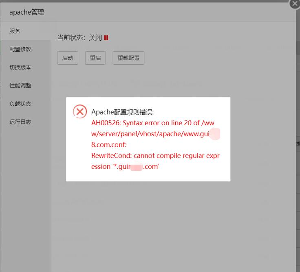Click the Apache配置规则错误 heading text
300x272 pixels.
(122, 112)
